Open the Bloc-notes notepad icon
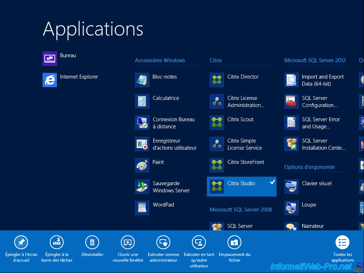Viewport: 364px width, 273px height. pyautogui.click(x=142, y=80)
